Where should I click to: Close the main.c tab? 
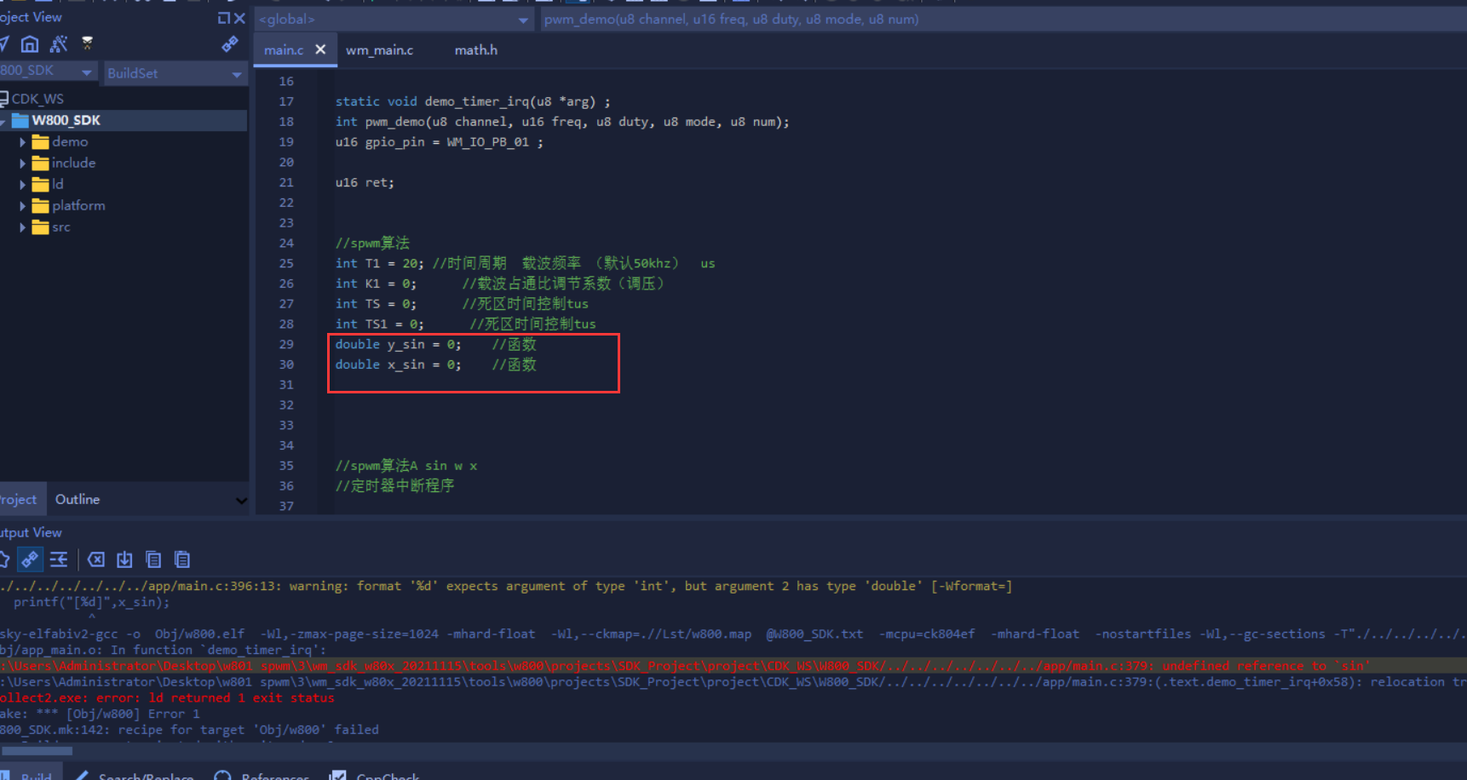coord(320,49)
